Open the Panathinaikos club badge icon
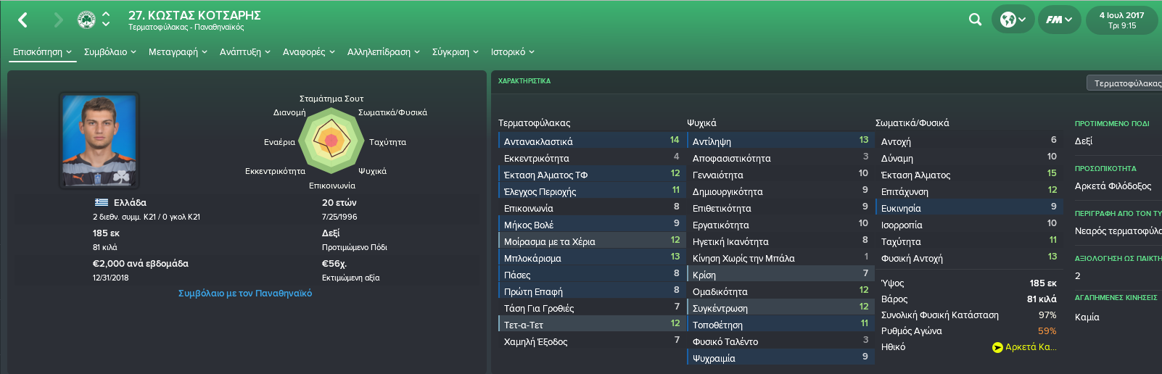The width and height of the screenshot is (1162, 374). tap(86, 20)
